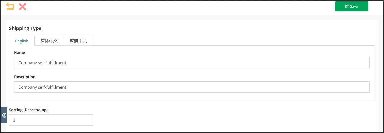This screenshot has height=133, width=384.
Task: Click the floppy disk icon on Save
Action: point(347,6)
